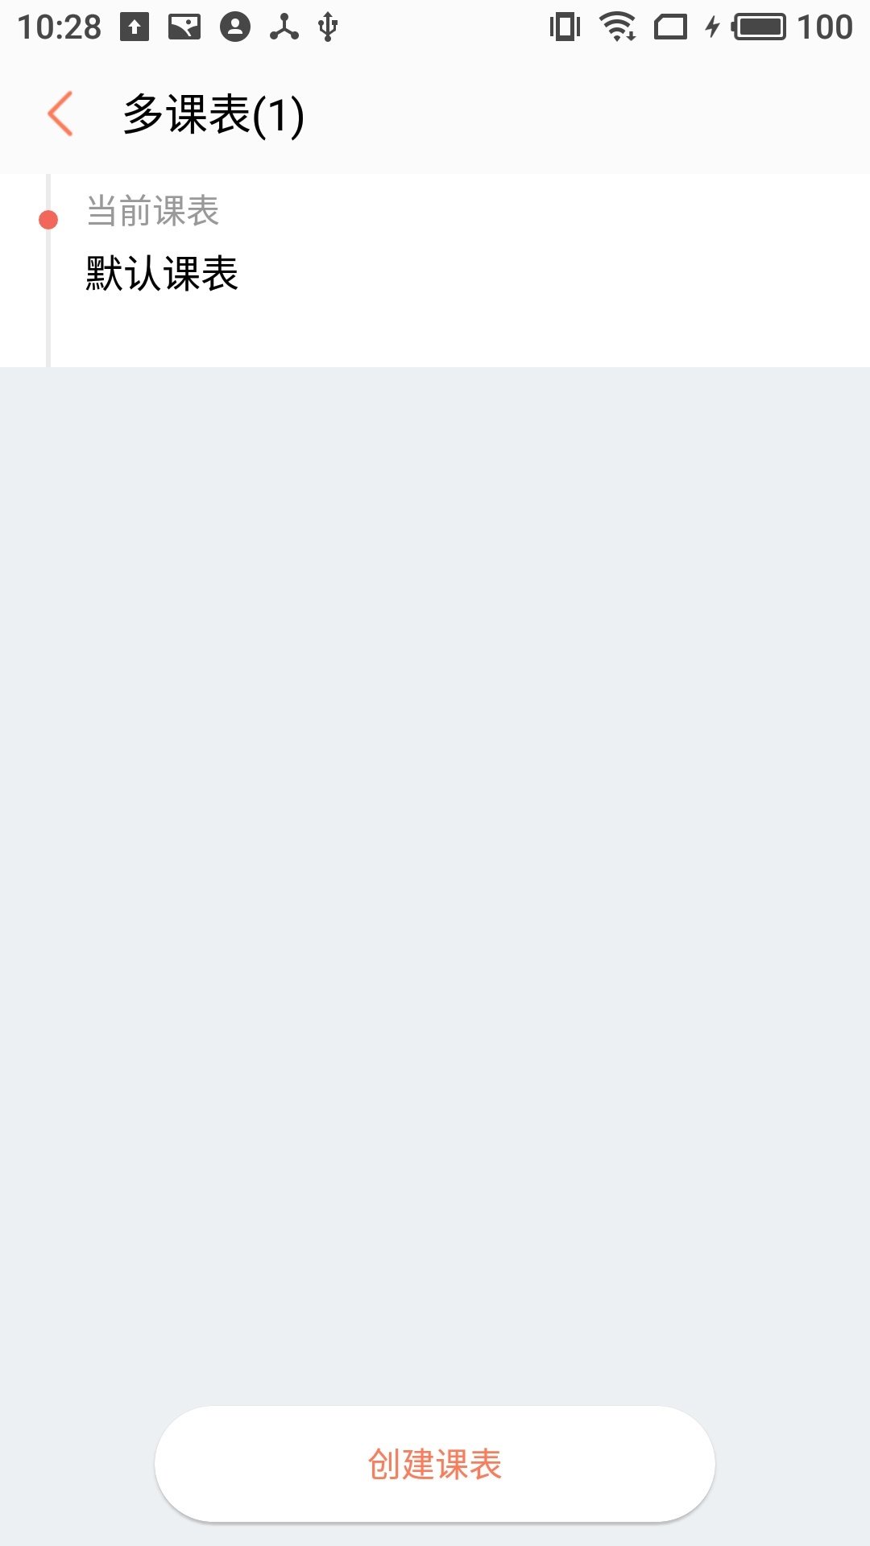Click the 当前课表 label
The image size is (870, 1546).
[x=153, y=211]
